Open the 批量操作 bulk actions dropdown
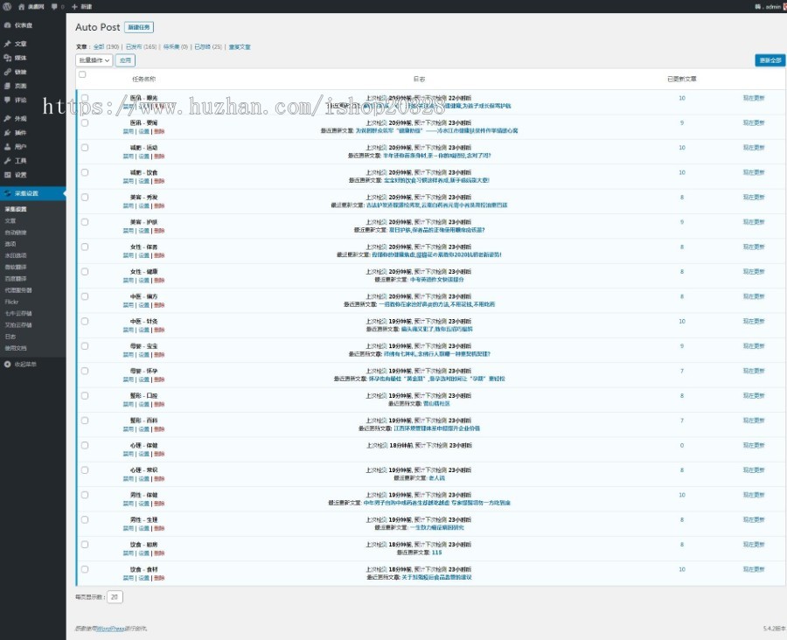This screenshot has height=640, width=787. [x=94, y=60]
